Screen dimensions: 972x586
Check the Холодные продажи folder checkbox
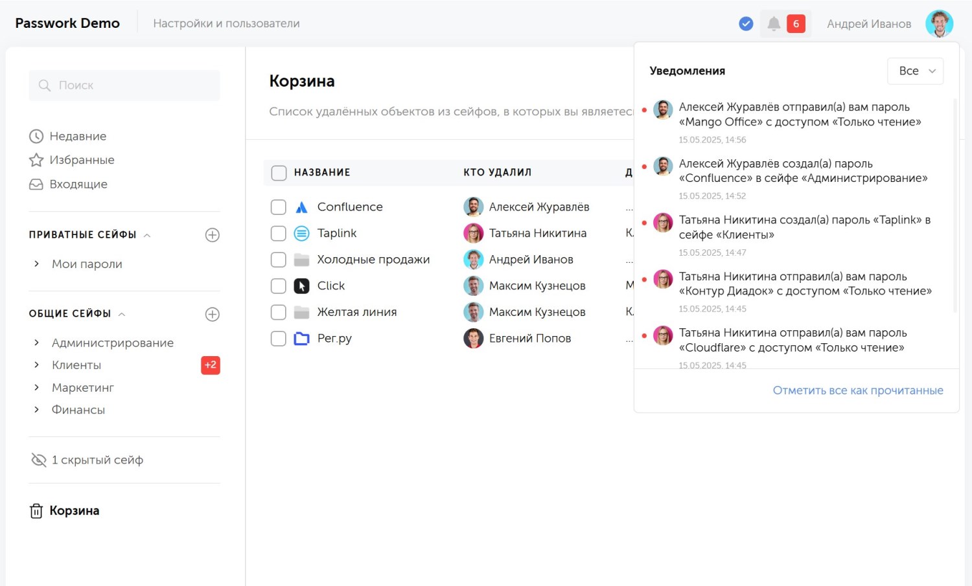point(279,260)
